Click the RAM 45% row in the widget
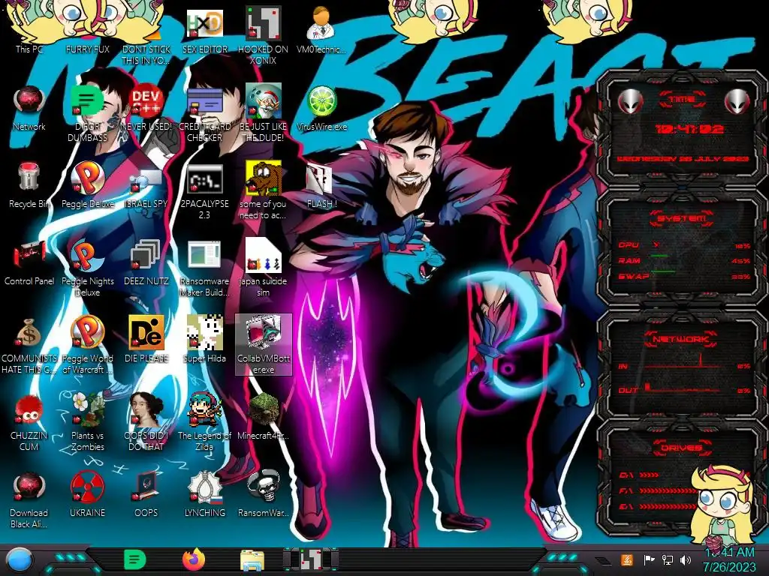Screen dimensions: 769x576 tap(684, 260)
